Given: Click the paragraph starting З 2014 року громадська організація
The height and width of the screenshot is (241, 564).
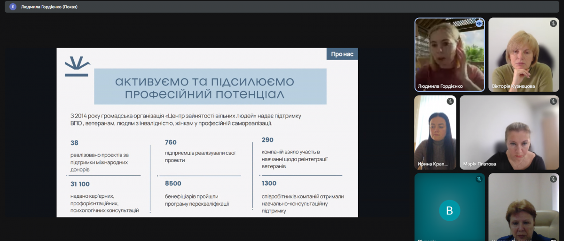Looking at the screenshot, I should pyautogui.click(x=186, y=119).
